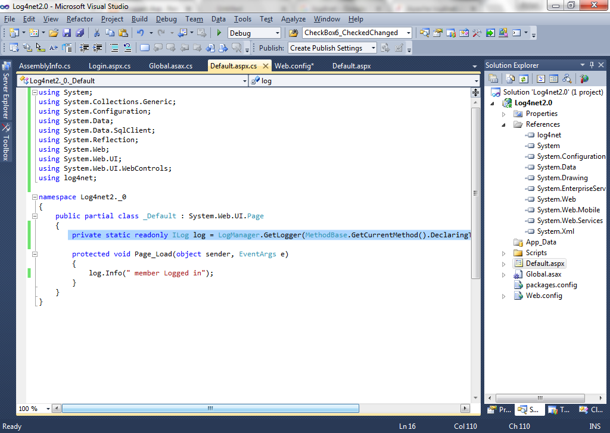Expand the Default.aspx tree node

[x=503, y=263]
